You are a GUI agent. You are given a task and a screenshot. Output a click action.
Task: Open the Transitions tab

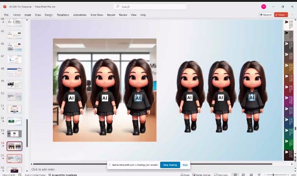coord(63,15)
